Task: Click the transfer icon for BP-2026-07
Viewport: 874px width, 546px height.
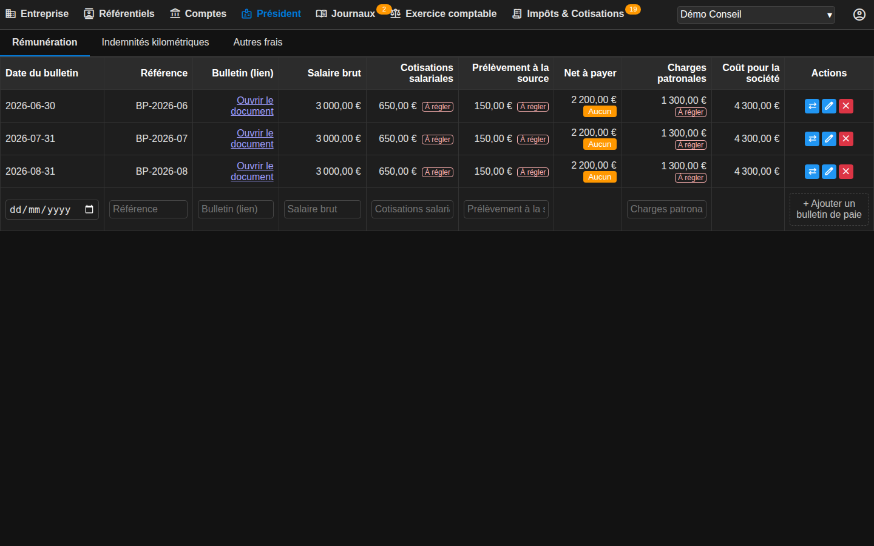Action: (812, 139)
